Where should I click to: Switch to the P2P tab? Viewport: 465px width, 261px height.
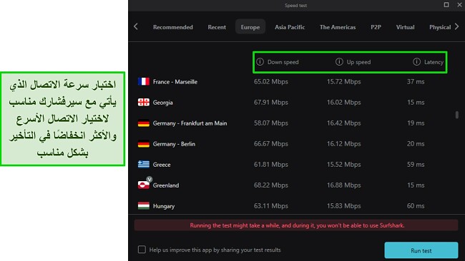tap(376, 27)
